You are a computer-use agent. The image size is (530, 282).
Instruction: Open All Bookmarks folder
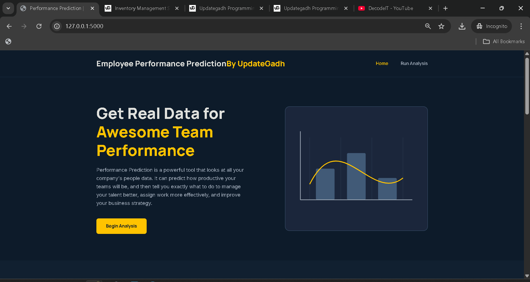(x=504, y=41)
